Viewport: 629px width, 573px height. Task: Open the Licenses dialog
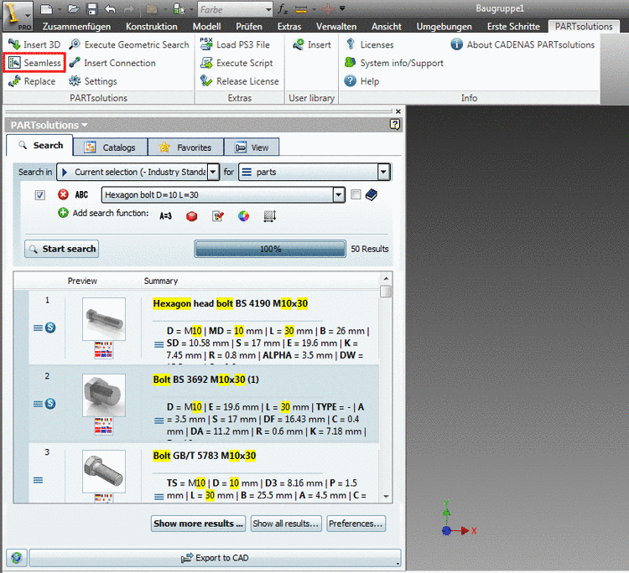pyautogui.click(x=370, y=44)
